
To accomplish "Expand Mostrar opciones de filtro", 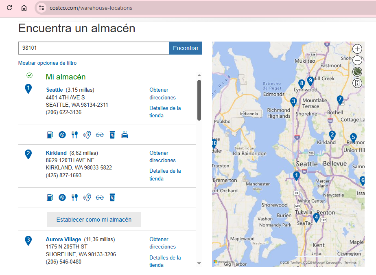I will [48, 63].
